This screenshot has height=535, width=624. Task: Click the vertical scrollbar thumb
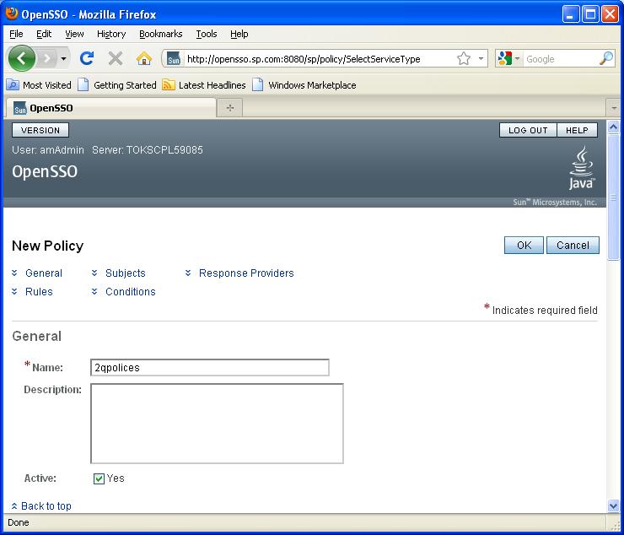click(x=613, y=197)
